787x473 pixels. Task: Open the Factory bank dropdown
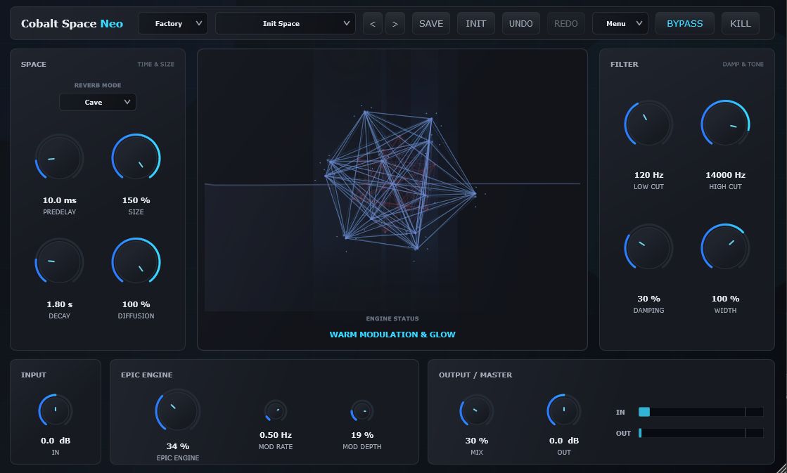point(172,24)
